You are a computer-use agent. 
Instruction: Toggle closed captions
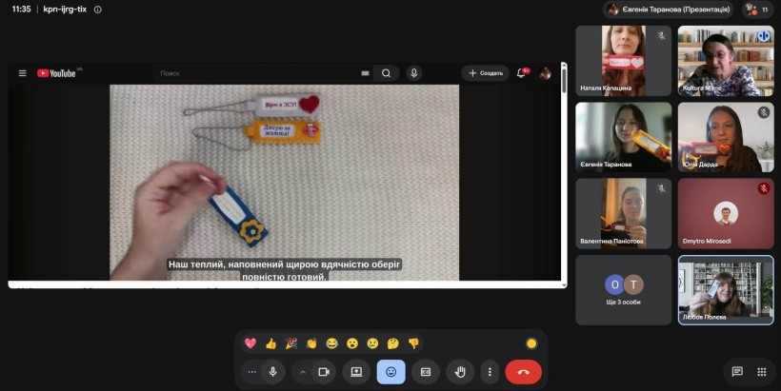pos(426,372)
